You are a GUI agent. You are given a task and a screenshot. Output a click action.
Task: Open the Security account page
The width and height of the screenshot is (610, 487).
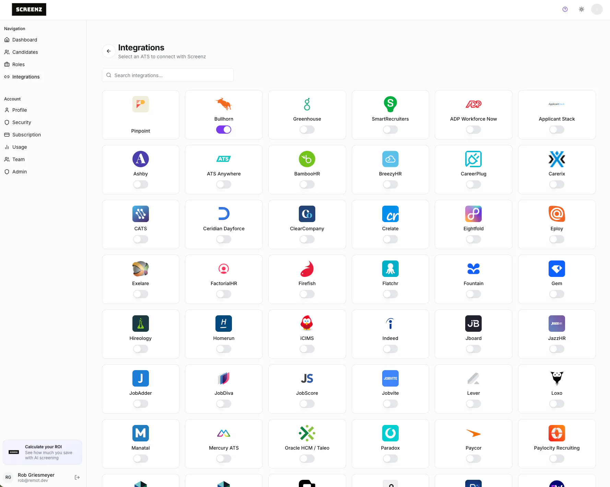[22, 122]
